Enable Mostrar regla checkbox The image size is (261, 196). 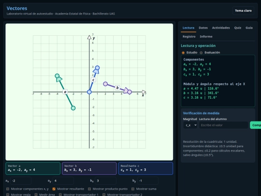[x=8, y=195]
